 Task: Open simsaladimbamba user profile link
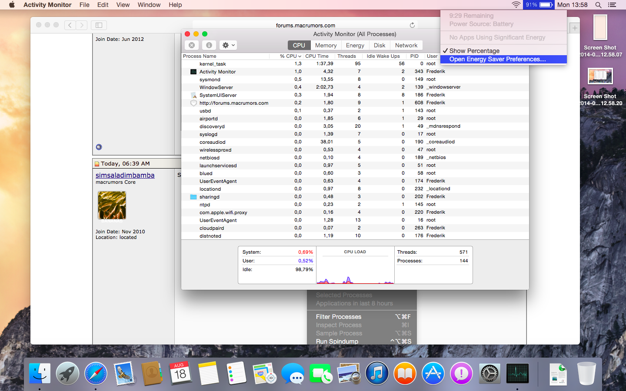125,175
